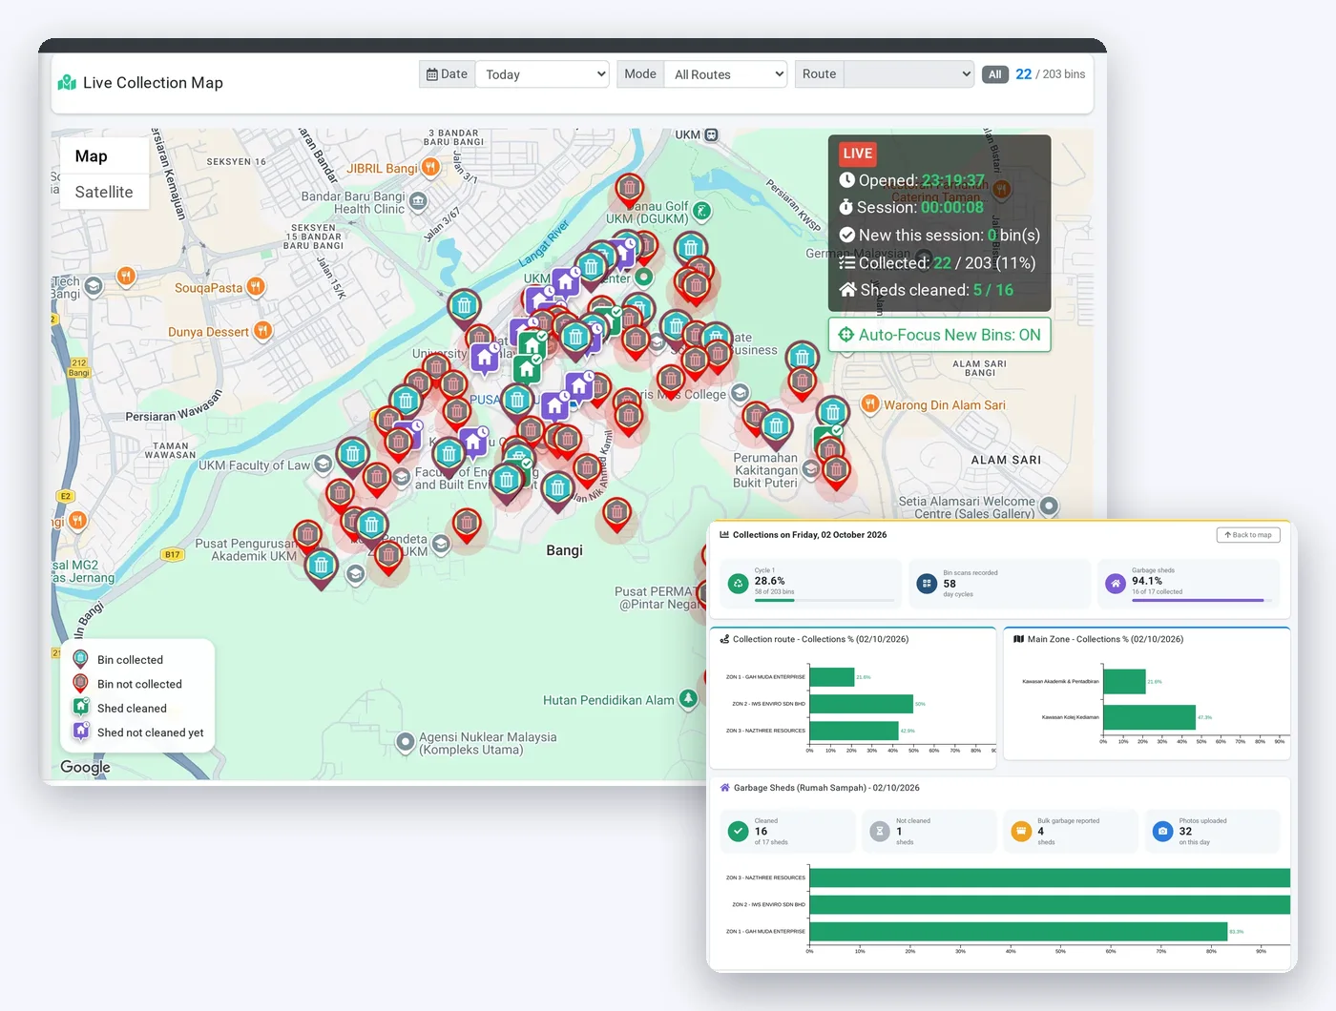This screenshot has height=1011, width=1336.
Task: Click the Garbage sheds 94.1% progress bar
Action: click(1202, 600)
